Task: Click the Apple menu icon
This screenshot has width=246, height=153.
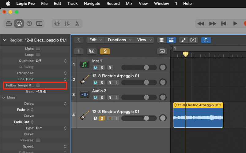Action: pos(8,3)
